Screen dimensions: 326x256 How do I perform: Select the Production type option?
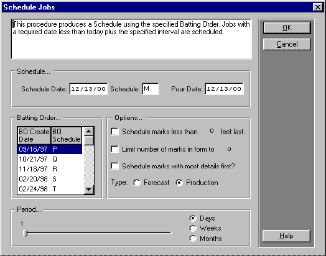click(x=179, y=183)
